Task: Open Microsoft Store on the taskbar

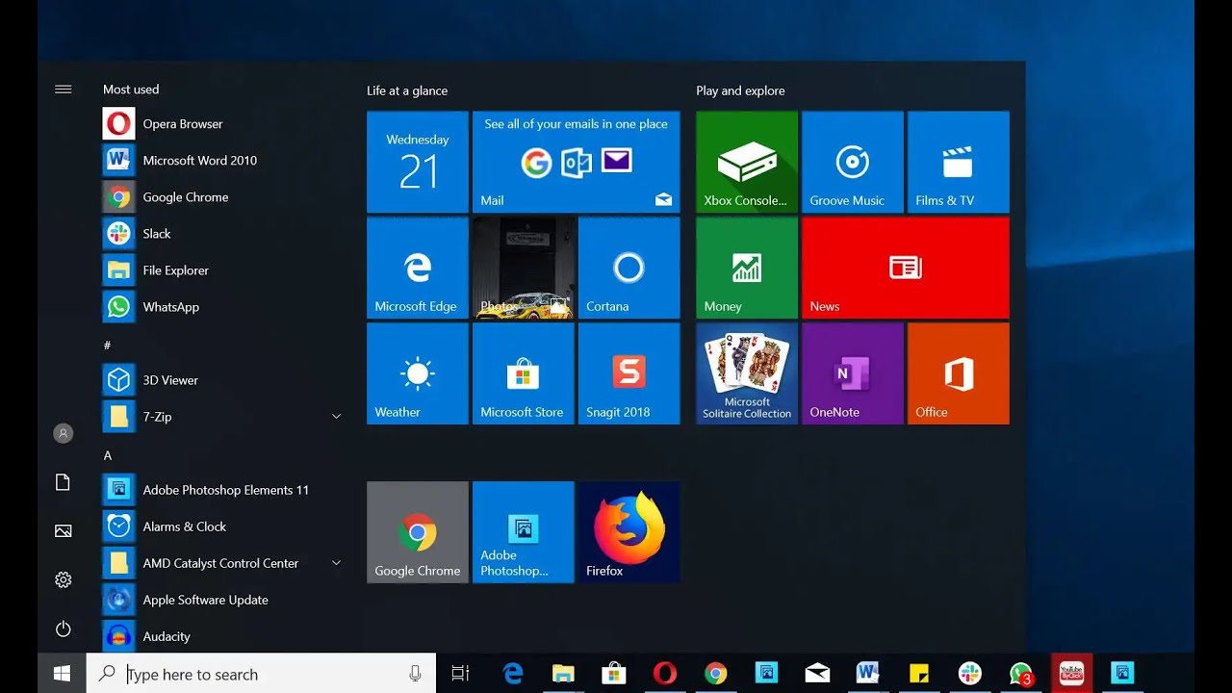Action: [x=613, y=674]
